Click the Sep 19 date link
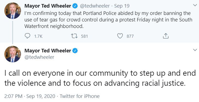 [x=122, y=6]
